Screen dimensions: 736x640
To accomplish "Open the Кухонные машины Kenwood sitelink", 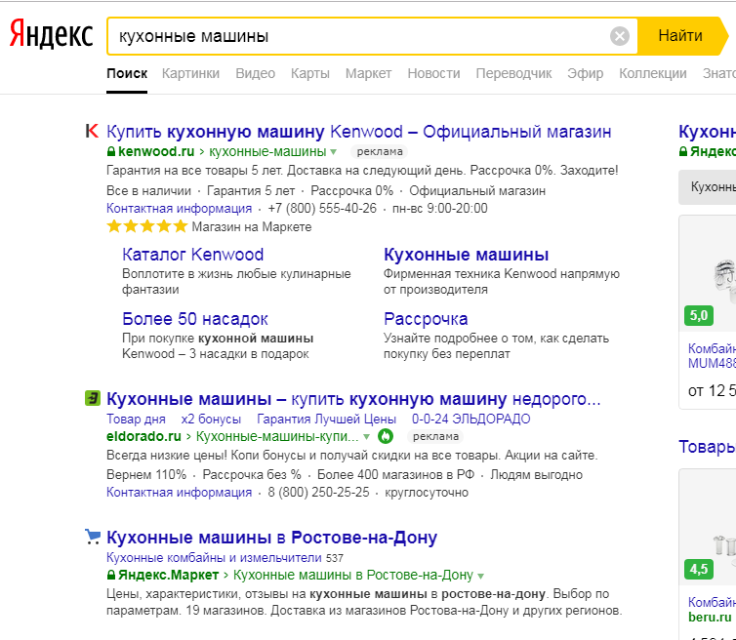I will click(467, 255).
